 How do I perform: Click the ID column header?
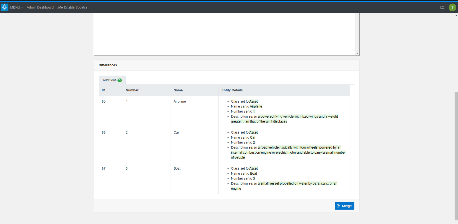coord(111,90)
